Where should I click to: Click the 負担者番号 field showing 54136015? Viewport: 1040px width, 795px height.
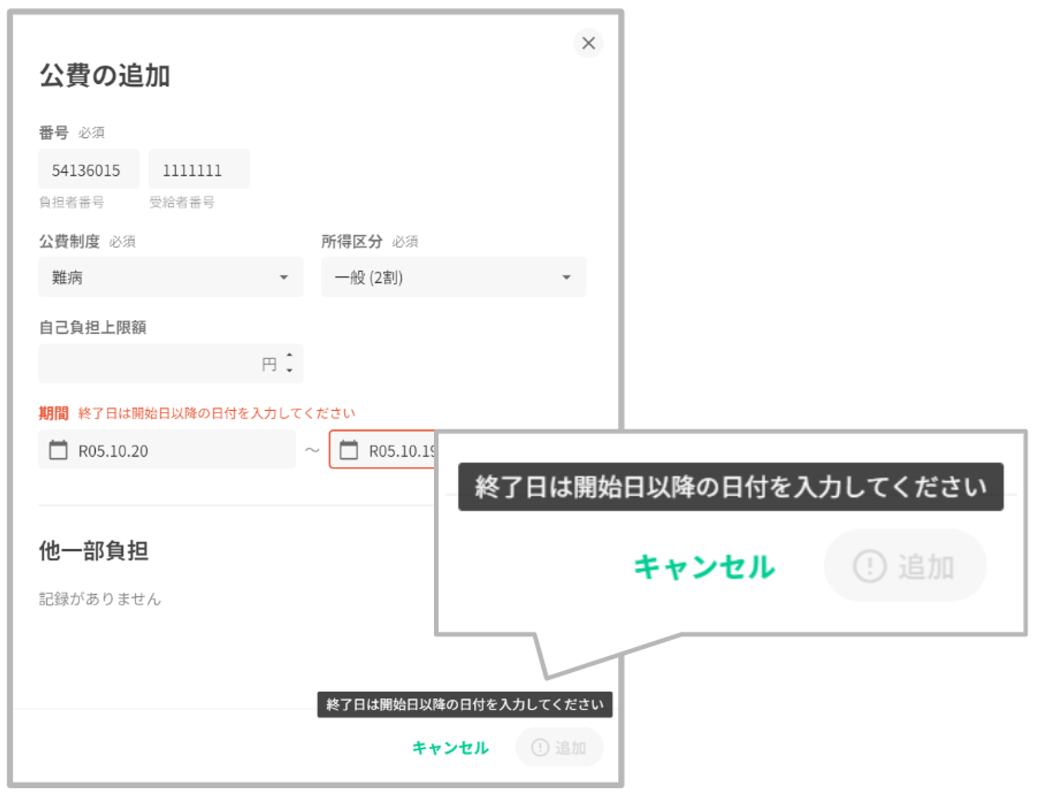tap(88, 170)
